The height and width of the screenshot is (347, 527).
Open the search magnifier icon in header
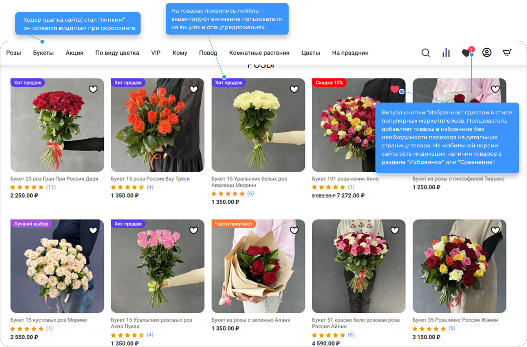426,53
